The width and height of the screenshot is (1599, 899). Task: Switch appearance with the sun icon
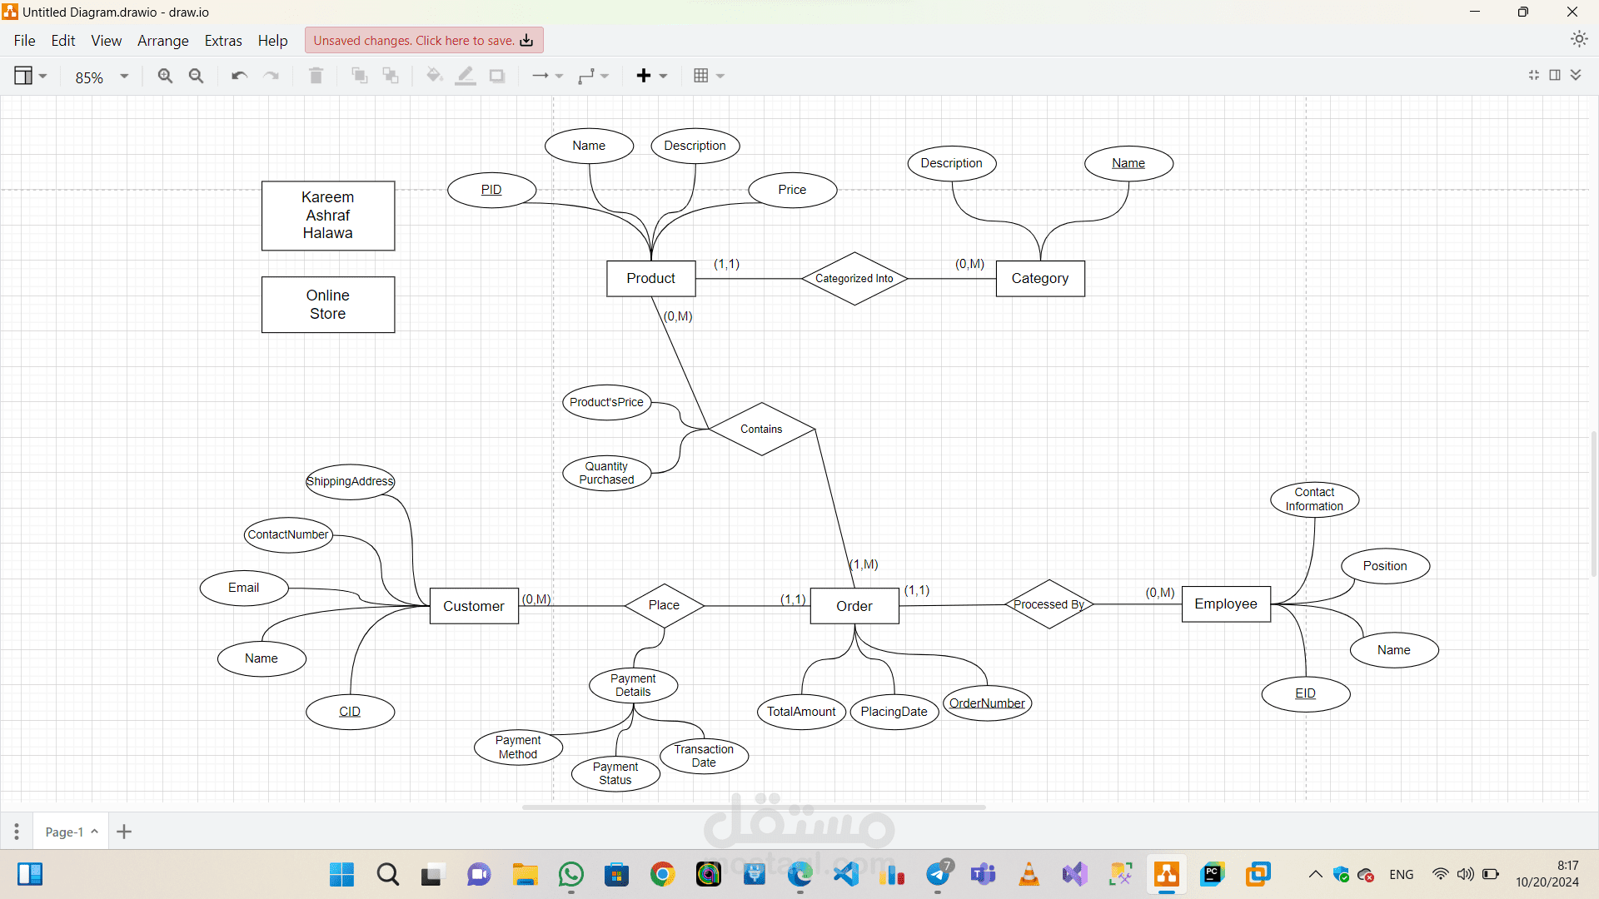[x=1578, y=39]
